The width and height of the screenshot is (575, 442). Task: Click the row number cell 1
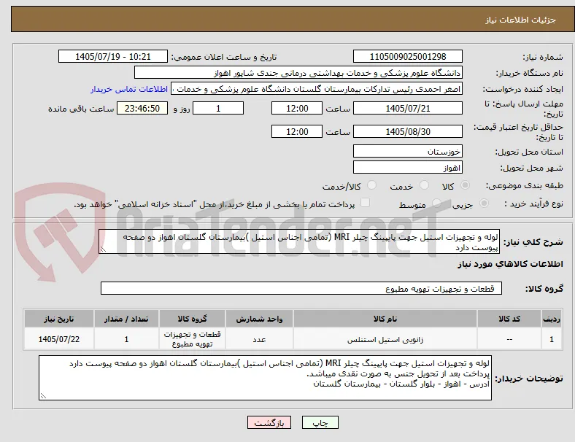point(552,339)
